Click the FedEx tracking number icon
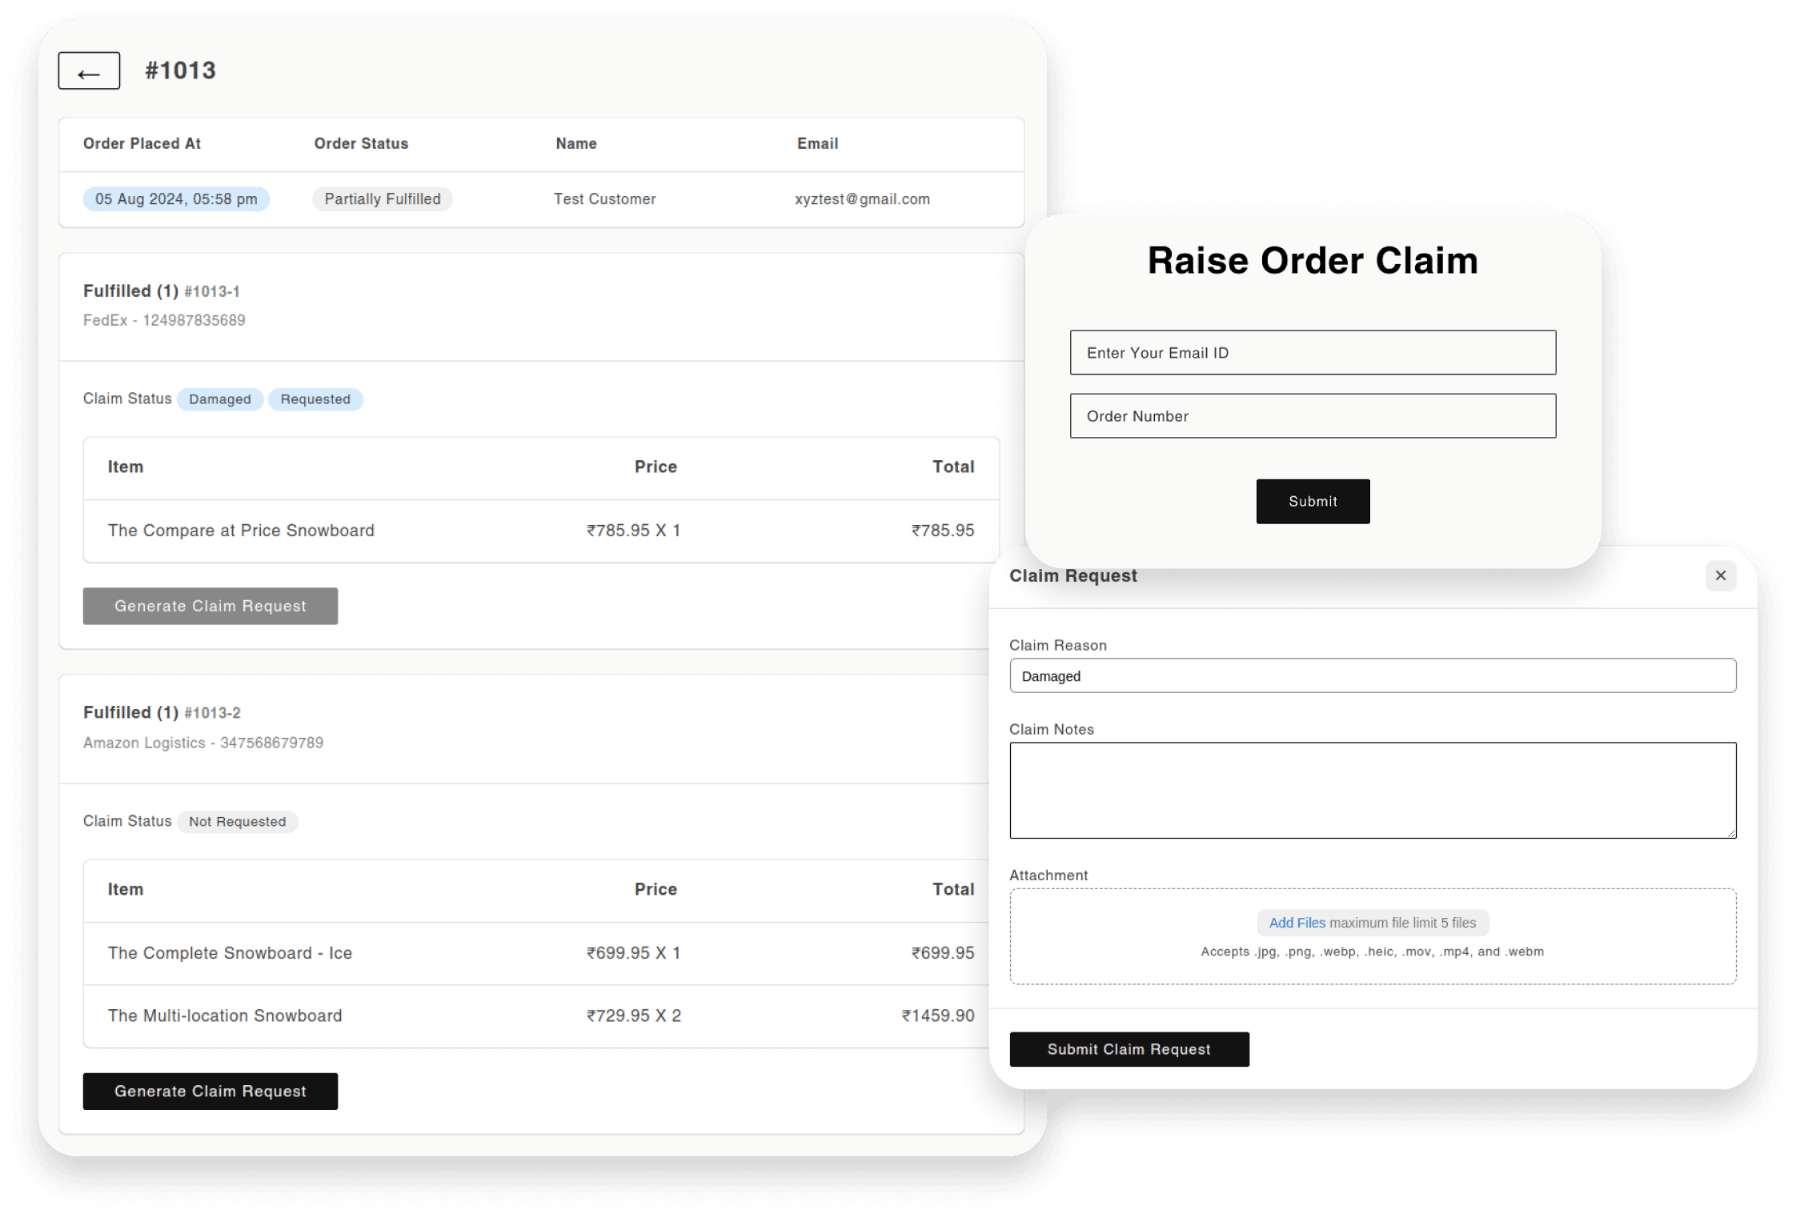The height and width of the screenshot is (1214, 1796). coord(199,320)
